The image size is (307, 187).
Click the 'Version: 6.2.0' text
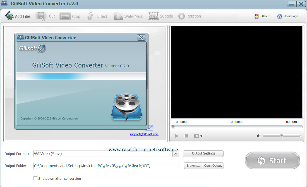click(117, 66)
